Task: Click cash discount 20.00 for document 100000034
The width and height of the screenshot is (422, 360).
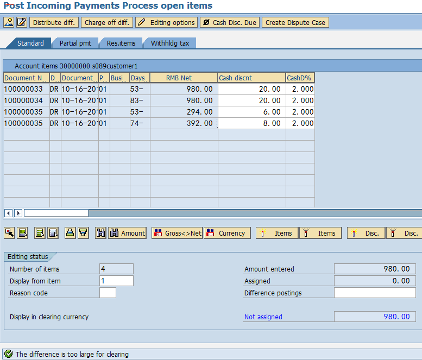Action: point(251,100)
